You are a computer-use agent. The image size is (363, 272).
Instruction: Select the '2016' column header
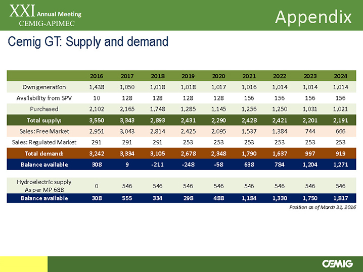coord(97,76)
